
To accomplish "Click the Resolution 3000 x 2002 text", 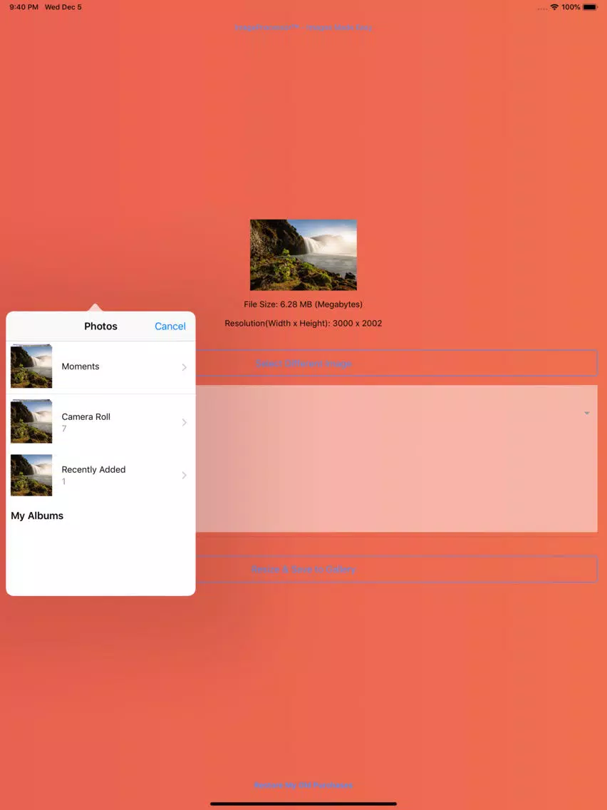I will [303, 324].
